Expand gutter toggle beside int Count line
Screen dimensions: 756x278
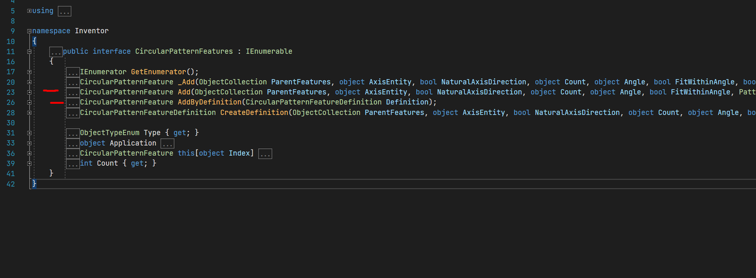[30, 163]
